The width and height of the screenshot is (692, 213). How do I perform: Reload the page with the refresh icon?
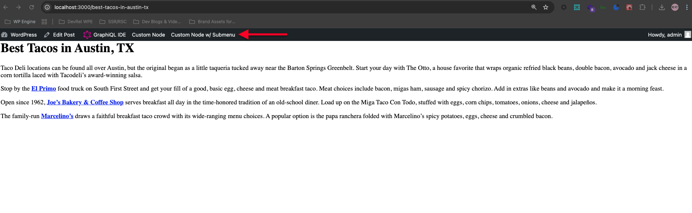tap(32, 7)
